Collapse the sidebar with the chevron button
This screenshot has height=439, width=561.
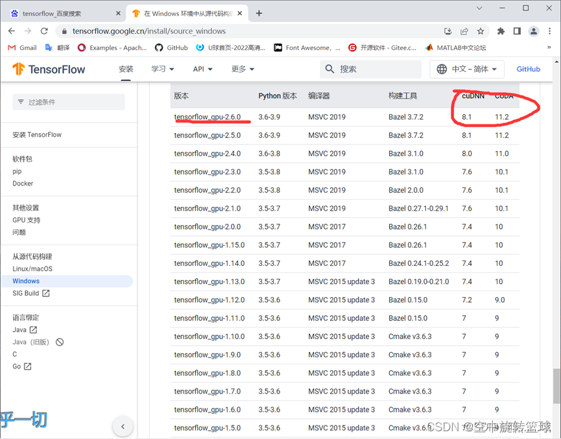pyautogui.click(x=123, y=427)
